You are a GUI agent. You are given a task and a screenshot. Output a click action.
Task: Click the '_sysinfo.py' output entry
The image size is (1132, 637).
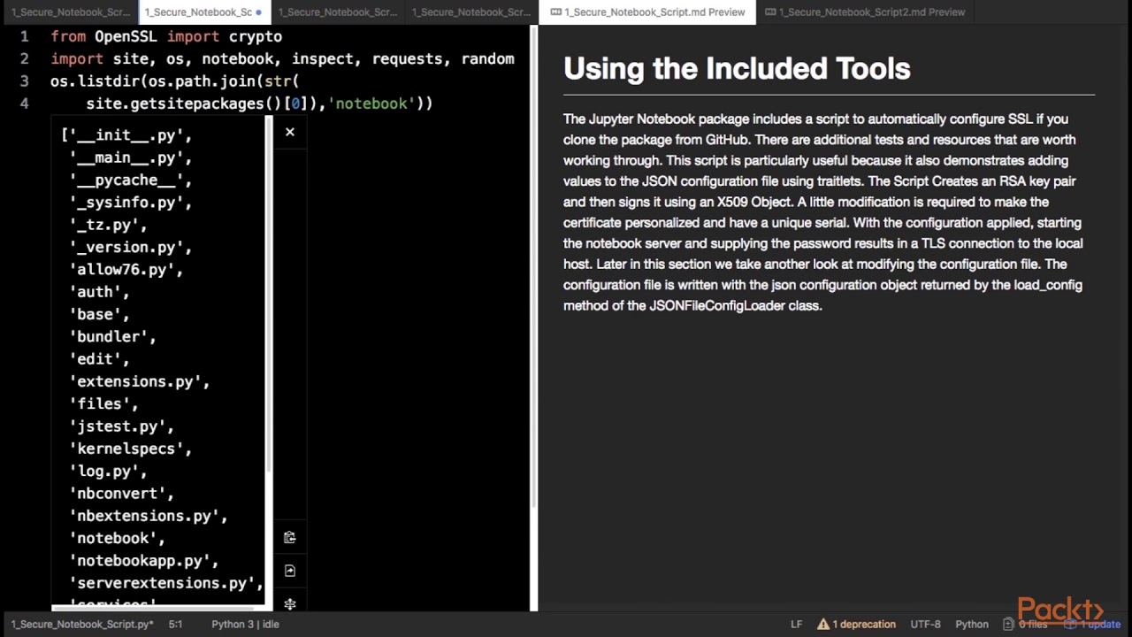click(131, 203)
